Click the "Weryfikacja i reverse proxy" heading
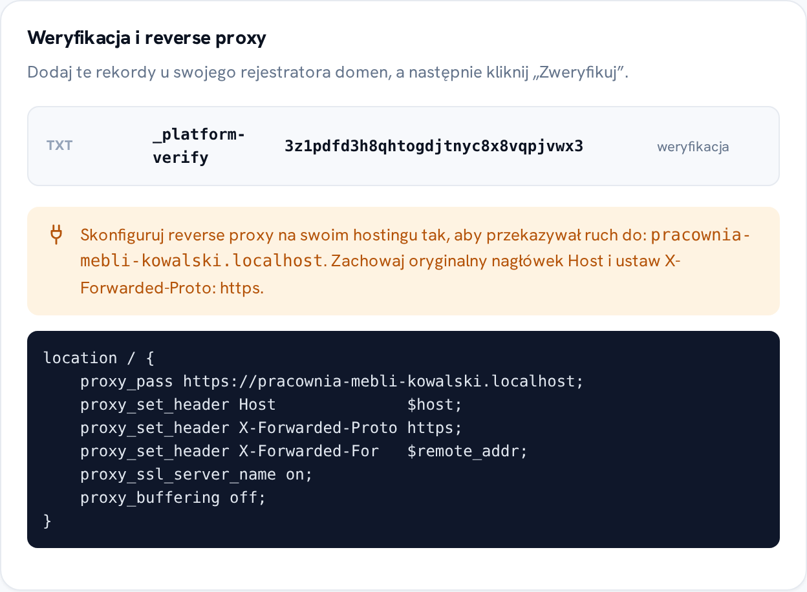 (147, 38)
